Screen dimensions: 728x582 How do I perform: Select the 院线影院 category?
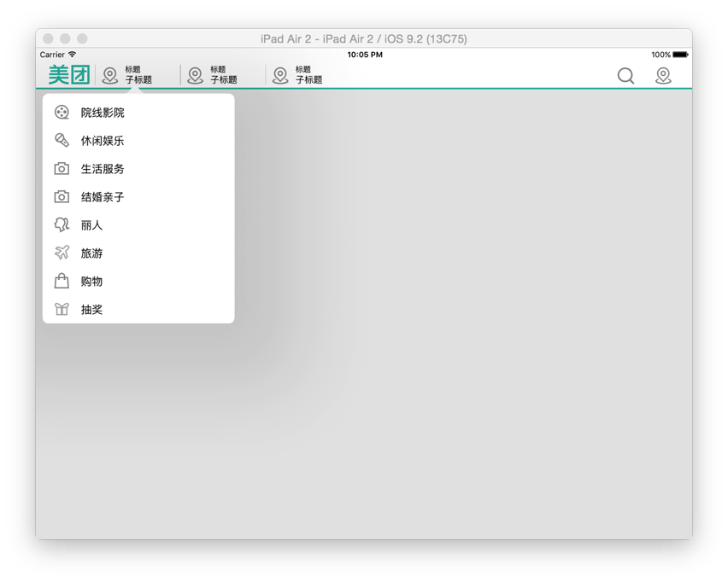(x=138, y=113)
